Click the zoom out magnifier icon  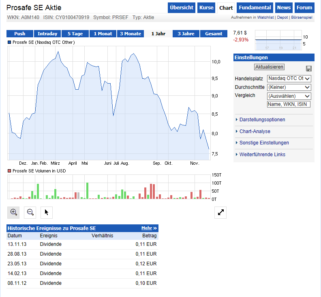pos(30,212)
